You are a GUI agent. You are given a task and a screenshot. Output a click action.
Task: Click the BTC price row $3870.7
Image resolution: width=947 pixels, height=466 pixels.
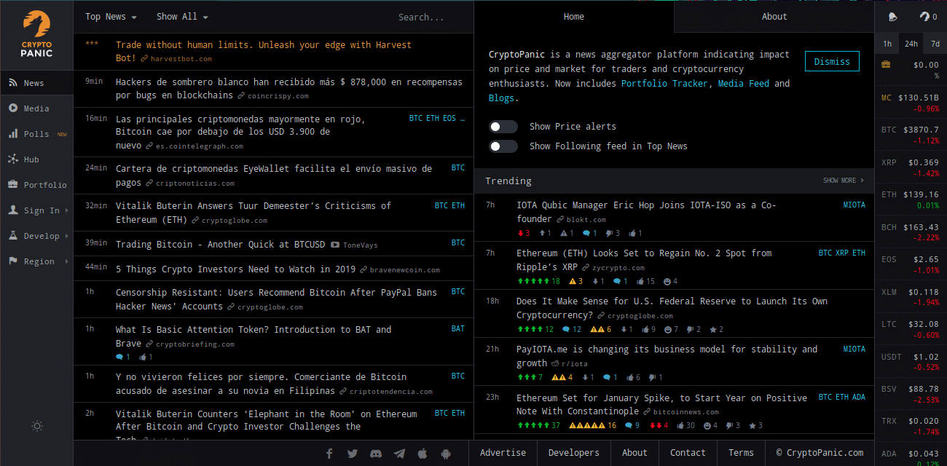point(911,135)
